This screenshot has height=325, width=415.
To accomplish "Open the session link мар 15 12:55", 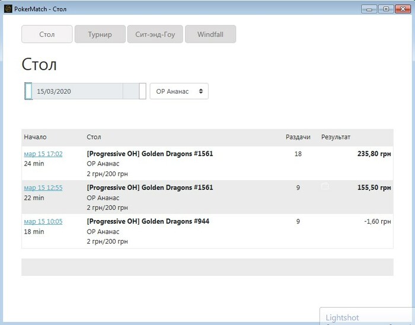I will click(43, 187).
